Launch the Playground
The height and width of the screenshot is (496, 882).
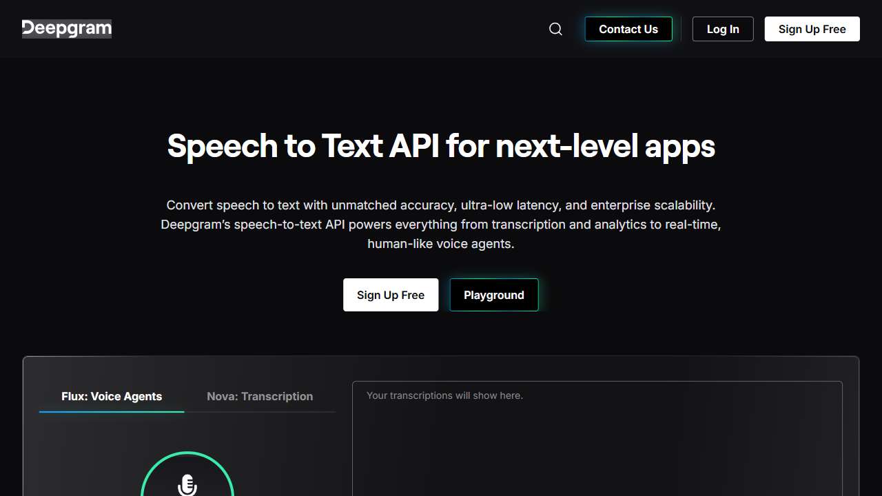tap(493, 295)
